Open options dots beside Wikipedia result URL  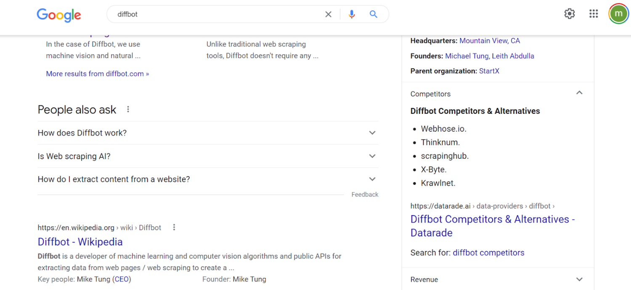174,227
